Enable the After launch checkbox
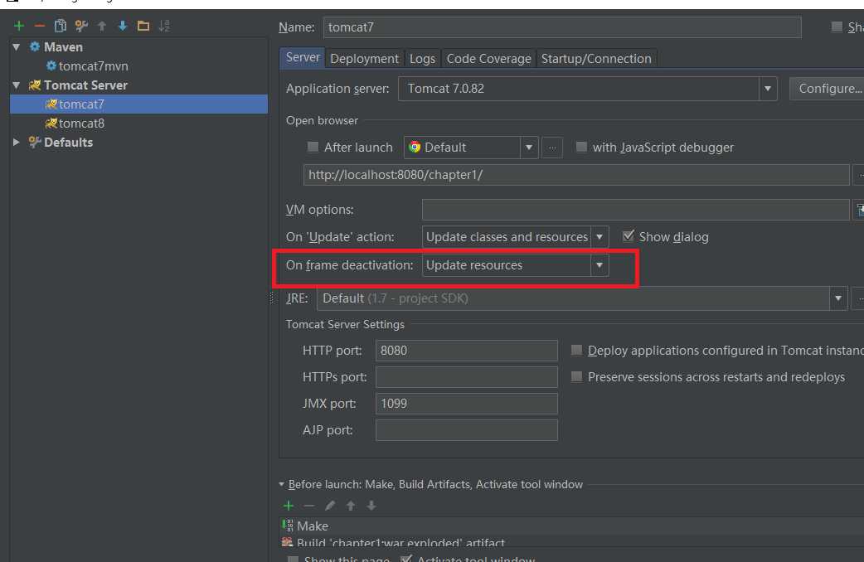The height and width of the screenshot is (562, 864). pyautogui.click(x=313, y=147)
